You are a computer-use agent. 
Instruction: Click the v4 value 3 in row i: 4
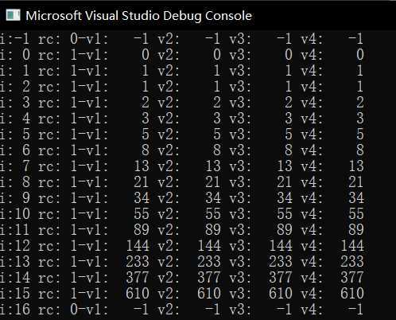coord(360,119)
